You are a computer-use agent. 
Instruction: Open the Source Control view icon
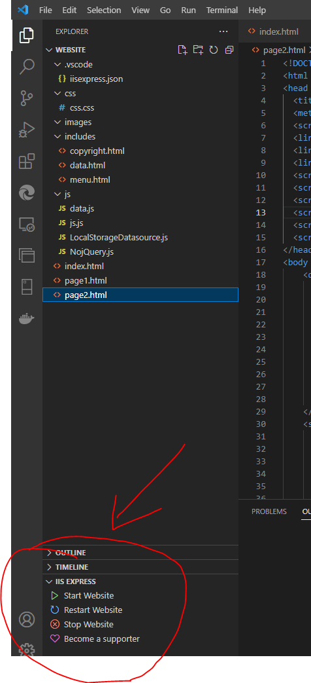point(27,98)
